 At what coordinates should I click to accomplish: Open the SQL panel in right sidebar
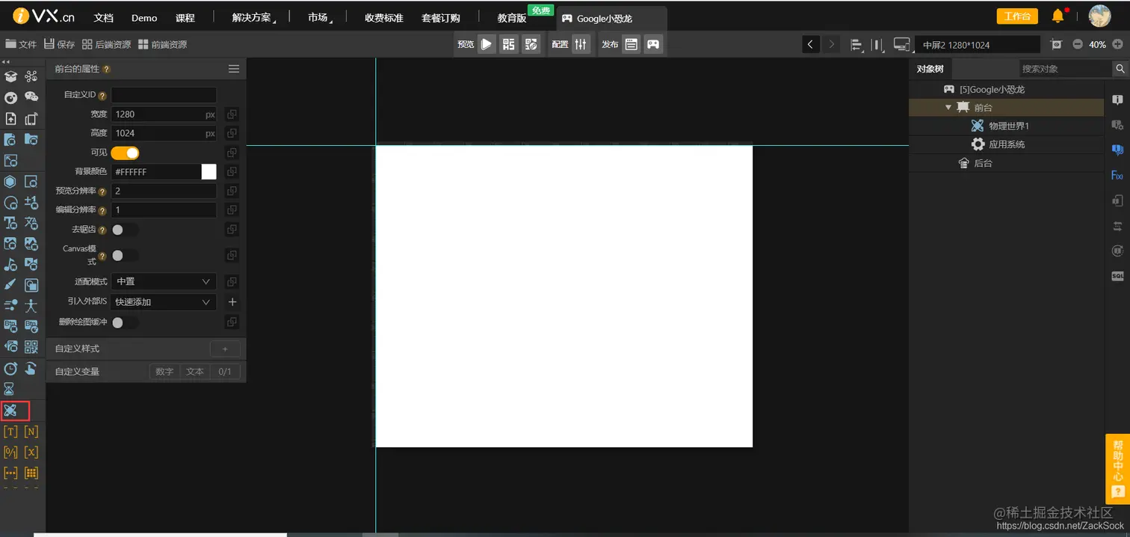1117,275
